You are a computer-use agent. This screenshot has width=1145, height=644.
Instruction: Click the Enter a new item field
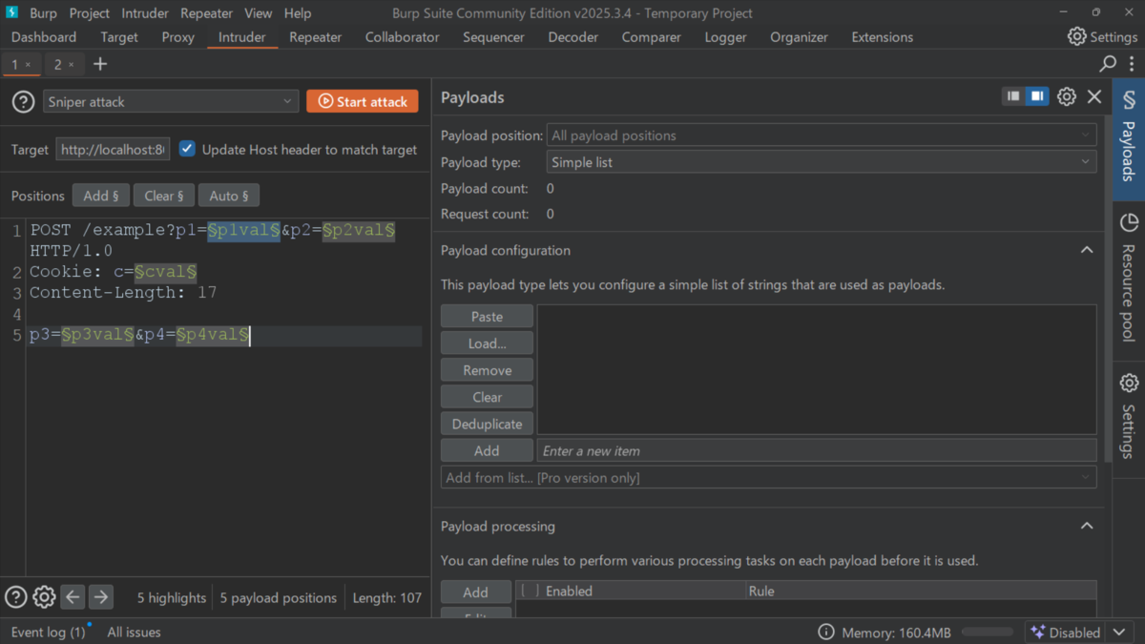[817, 450]
